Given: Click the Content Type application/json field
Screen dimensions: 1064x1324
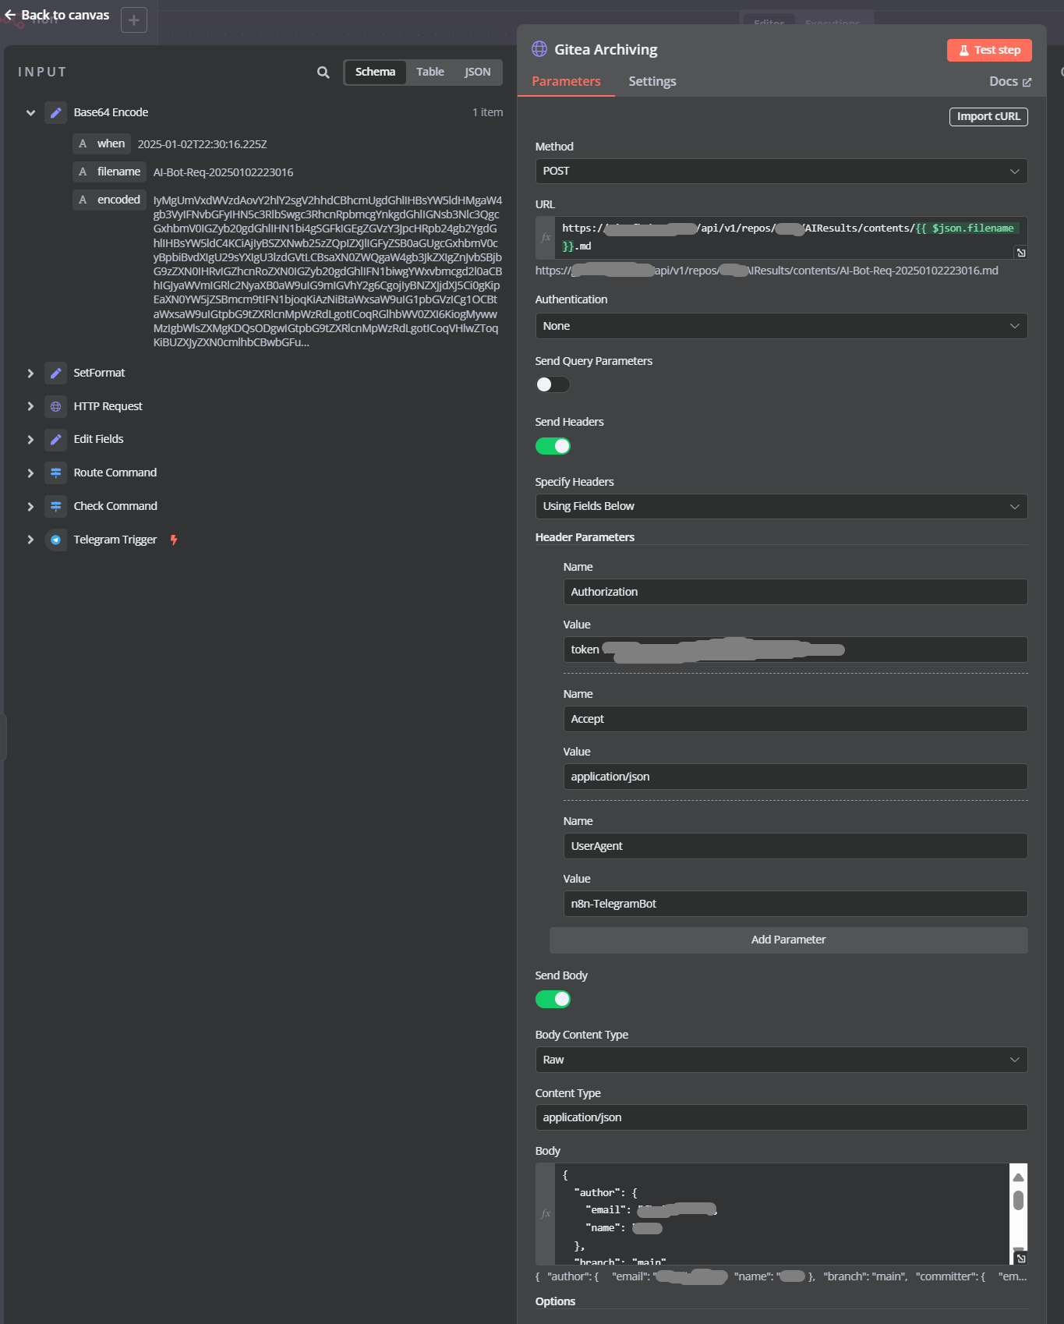Looking at the screenshot, I should pos(781,1117).
